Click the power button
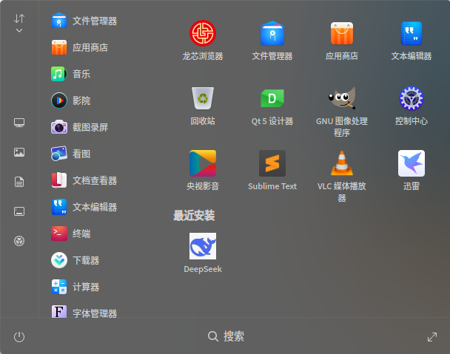Viewport: 450px width, 354px height. click(x=19, y=337)
